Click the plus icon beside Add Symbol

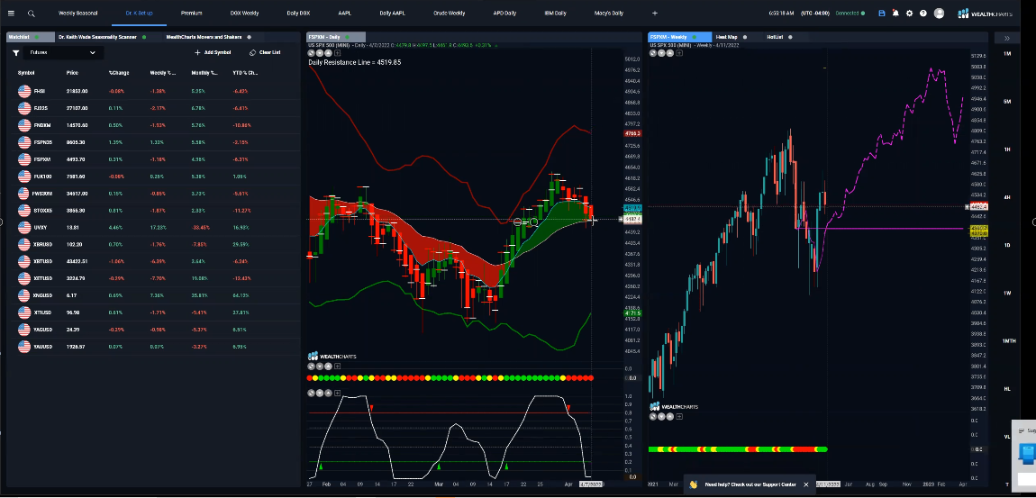[x=197, y=53]
